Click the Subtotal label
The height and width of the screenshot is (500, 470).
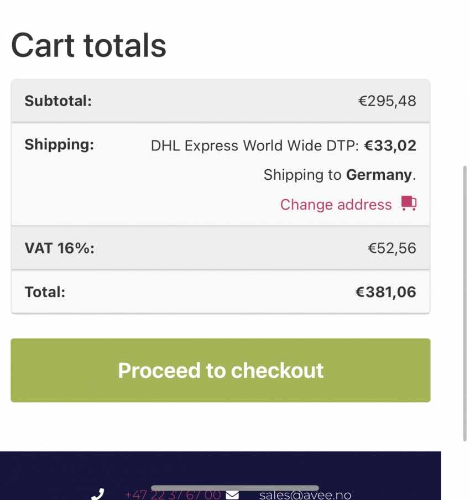pyautogui.click(x=58, y=101)
